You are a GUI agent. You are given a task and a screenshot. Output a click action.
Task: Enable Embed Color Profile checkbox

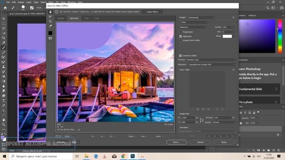pos(180,40)
